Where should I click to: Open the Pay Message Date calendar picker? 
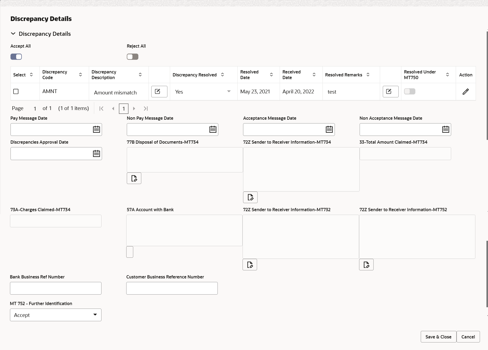click(x=96, y=129)
